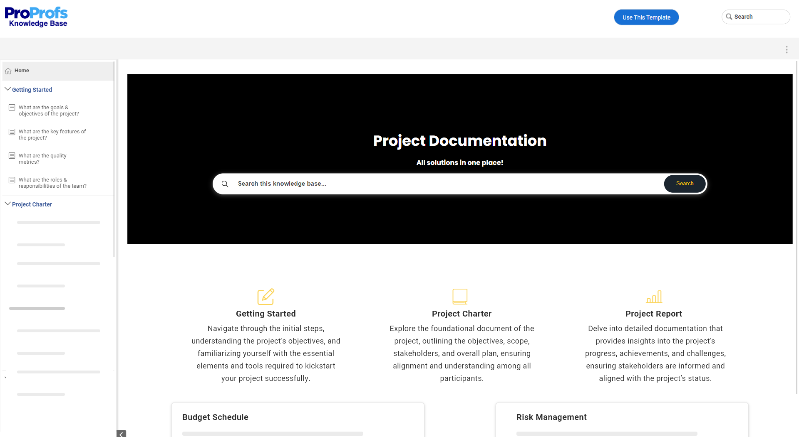Open 'What are the roles & responsibilities of the team?'
This screenshot has height=437, width=799.
pyautogui.click(x=52, y=183)
